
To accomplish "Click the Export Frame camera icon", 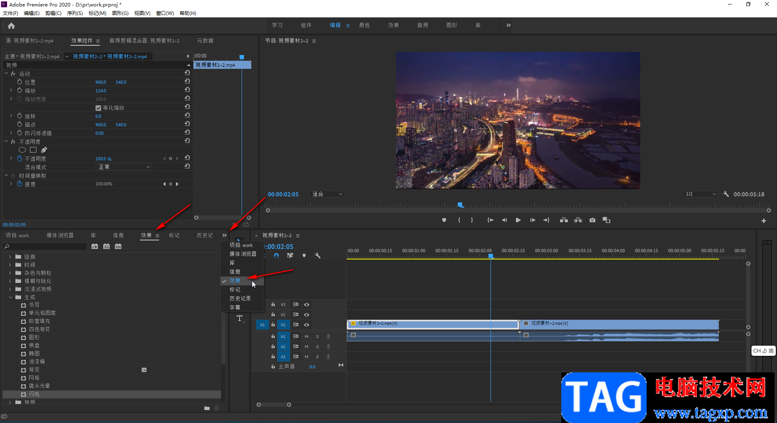I will coord(592,220).
